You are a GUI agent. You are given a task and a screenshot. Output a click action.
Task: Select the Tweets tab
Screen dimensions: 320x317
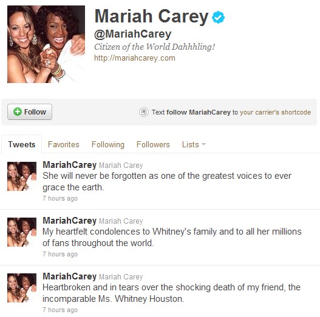point(22,144)
